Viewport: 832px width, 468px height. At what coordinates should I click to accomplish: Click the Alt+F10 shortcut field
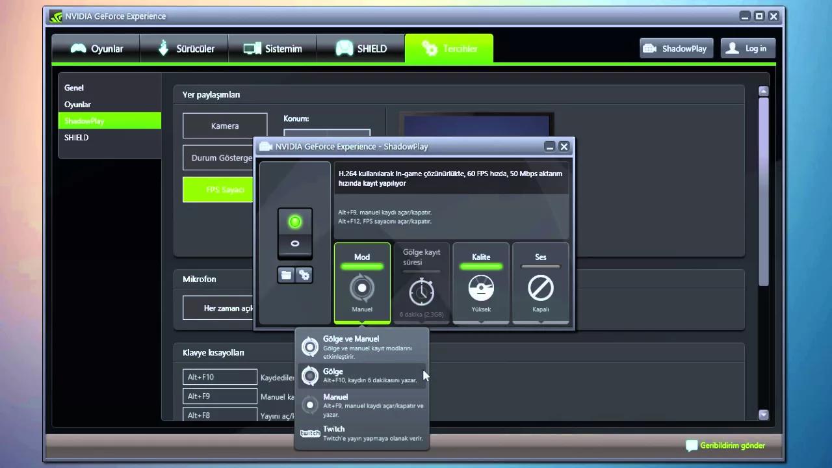[220, 377]
